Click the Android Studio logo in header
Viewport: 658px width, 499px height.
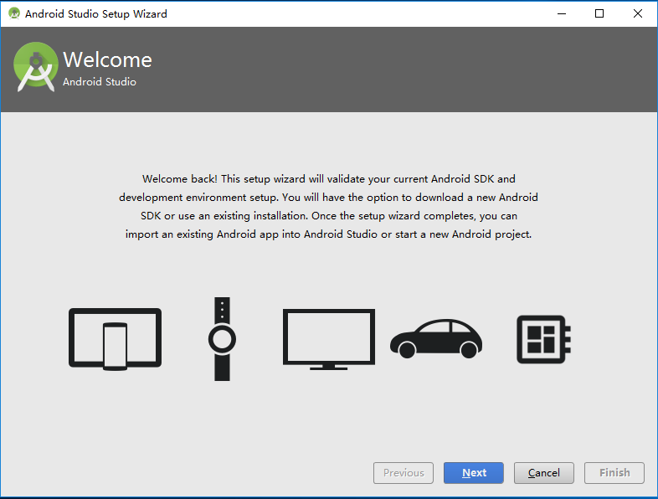click(36, 67)
